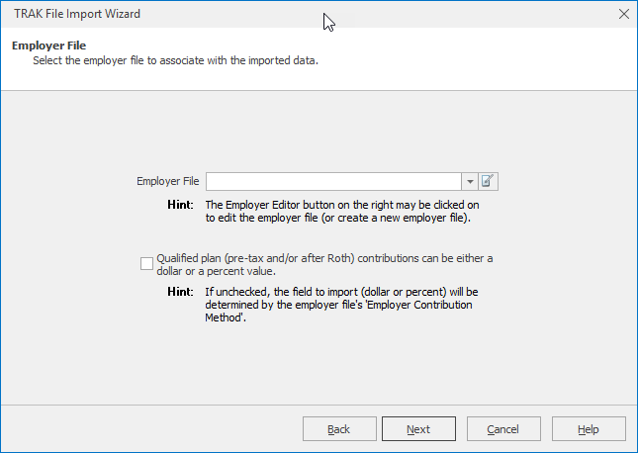Click the 'to edit the employer file' hint line
The width and height of the screenshot is (638, 453).
click(x=337, y=218)
